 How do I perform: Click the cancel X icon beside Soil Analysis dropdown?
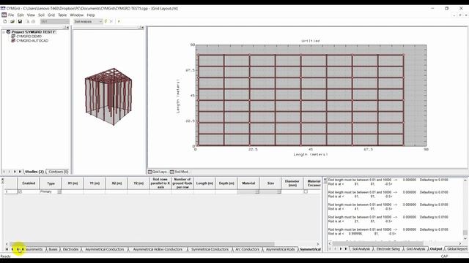[x=111, y=21]
